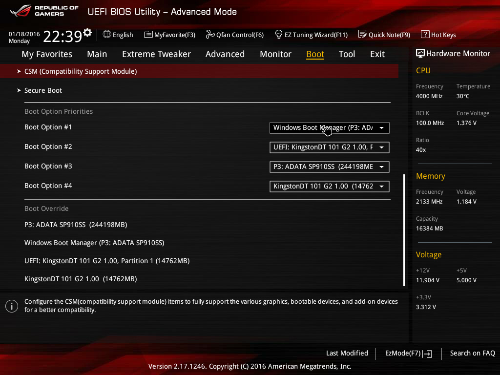Screen dimensions: 500x375
Task: Click the MyFavorite list icon
Action: coord(148,35)
